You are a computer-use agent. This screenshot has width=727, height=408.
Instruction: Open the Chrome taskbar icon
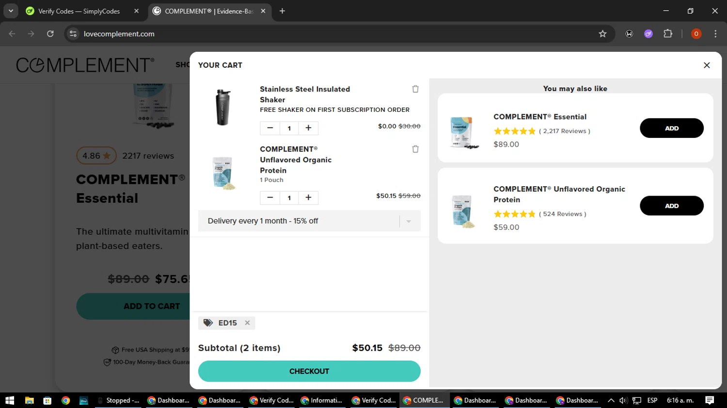65,400
